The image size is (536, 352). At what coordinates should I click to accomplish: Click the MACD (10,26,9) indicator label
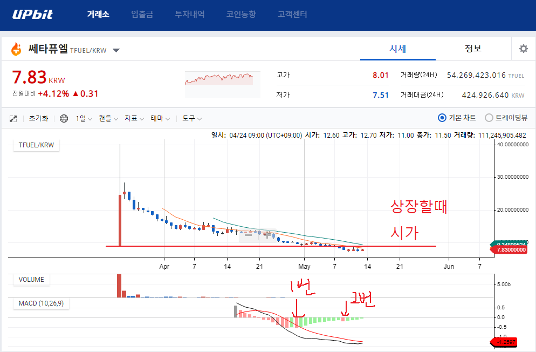coord(41,303)
